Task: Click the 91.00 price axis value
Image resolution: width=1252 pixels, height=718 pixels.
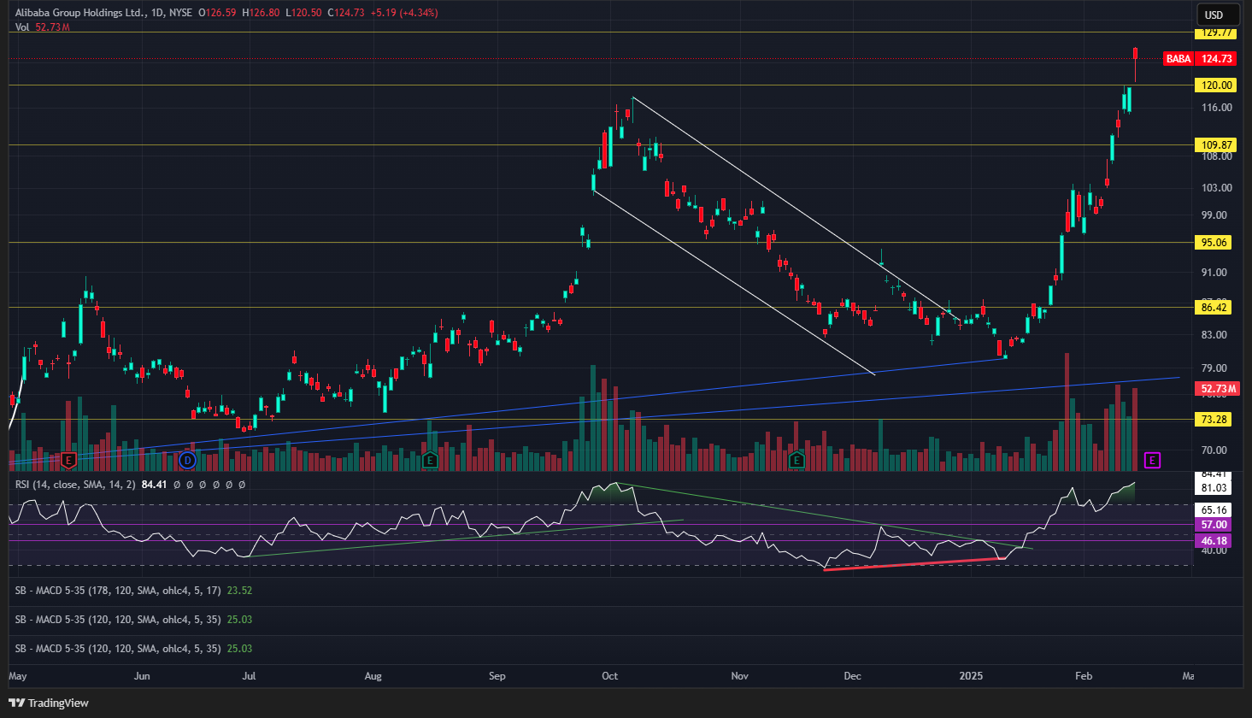Action: tap(1214, 273)
